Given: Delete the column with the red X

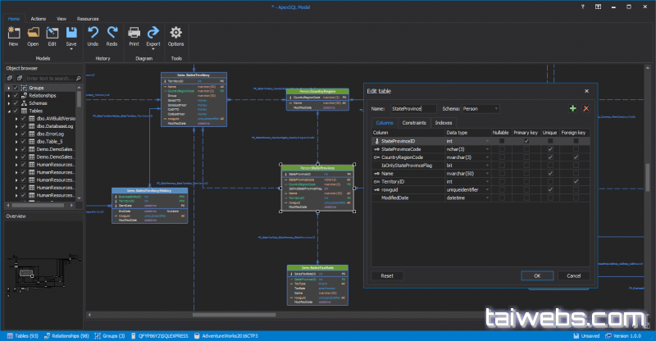Looking at the screenshot, I should click(585, 108).
